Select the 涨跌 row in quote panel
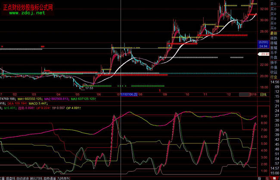Screen dimensions: 280x180 [274, 38]
